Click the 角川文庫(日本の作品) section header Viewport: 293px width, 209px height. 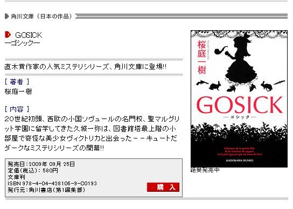tap(41, 17)
